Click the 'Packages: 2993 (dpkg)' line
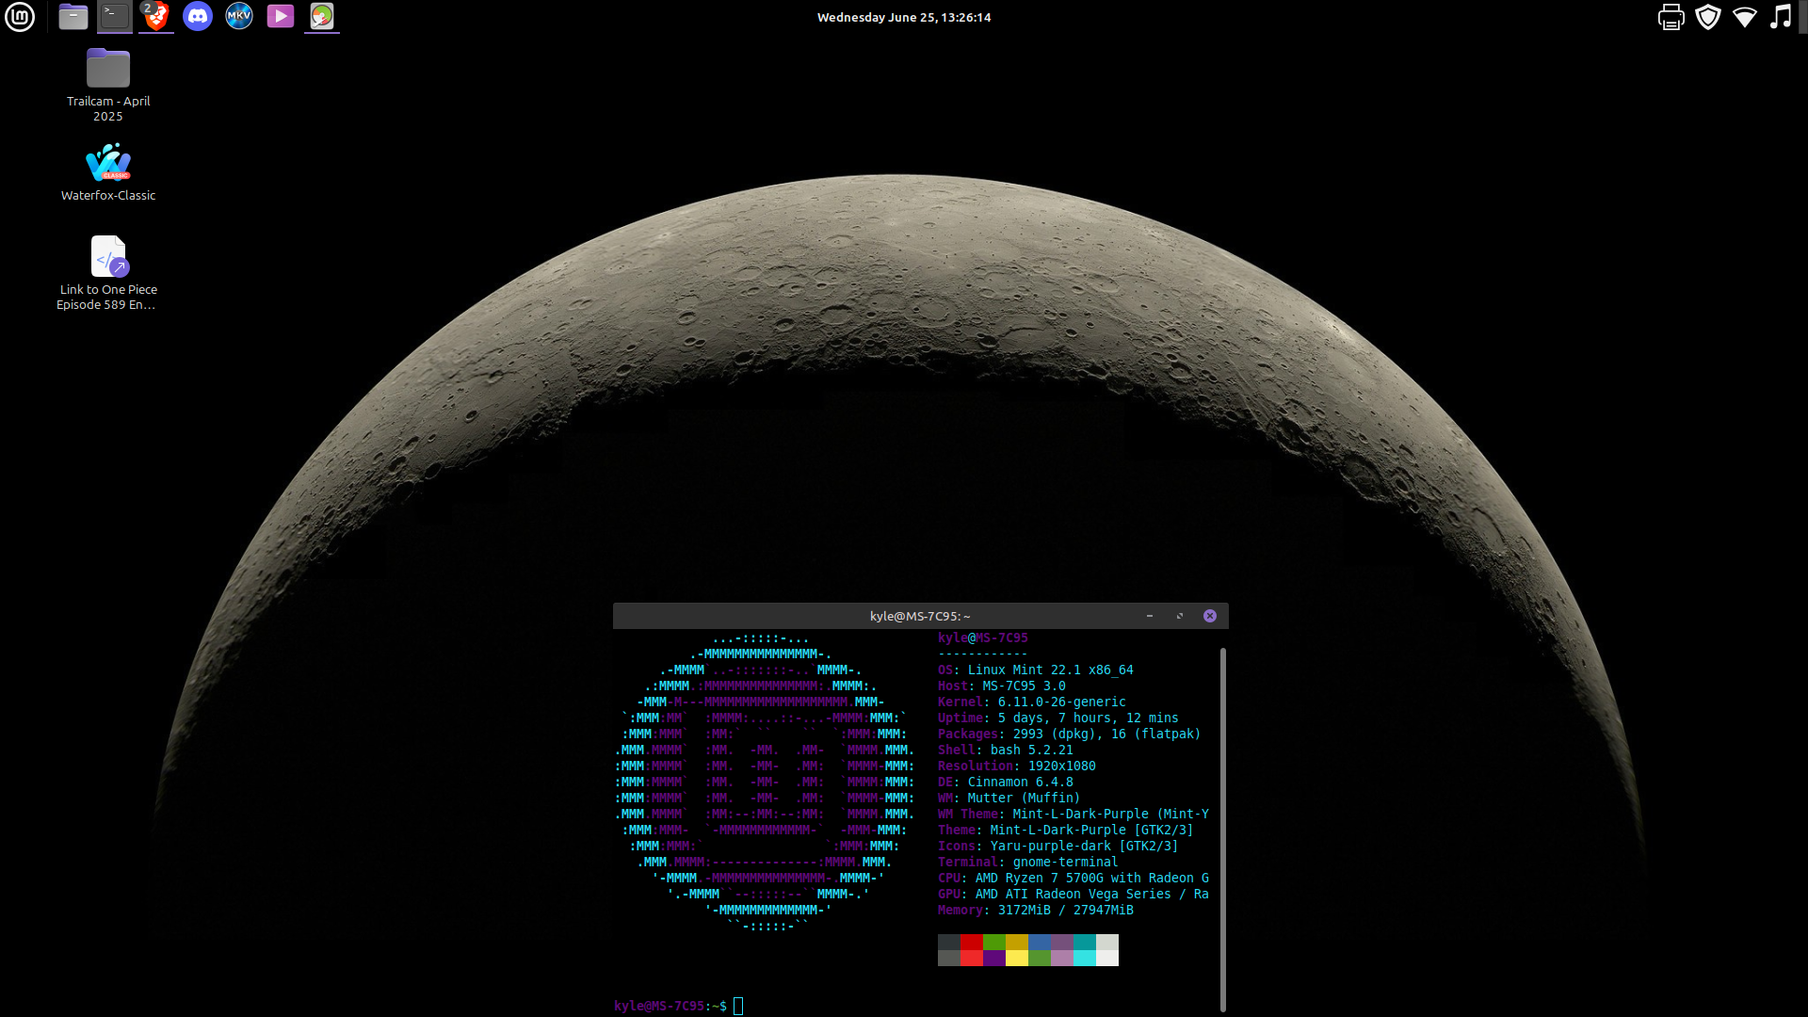The image size is (1808, 1017). [x=1070, y=734]
